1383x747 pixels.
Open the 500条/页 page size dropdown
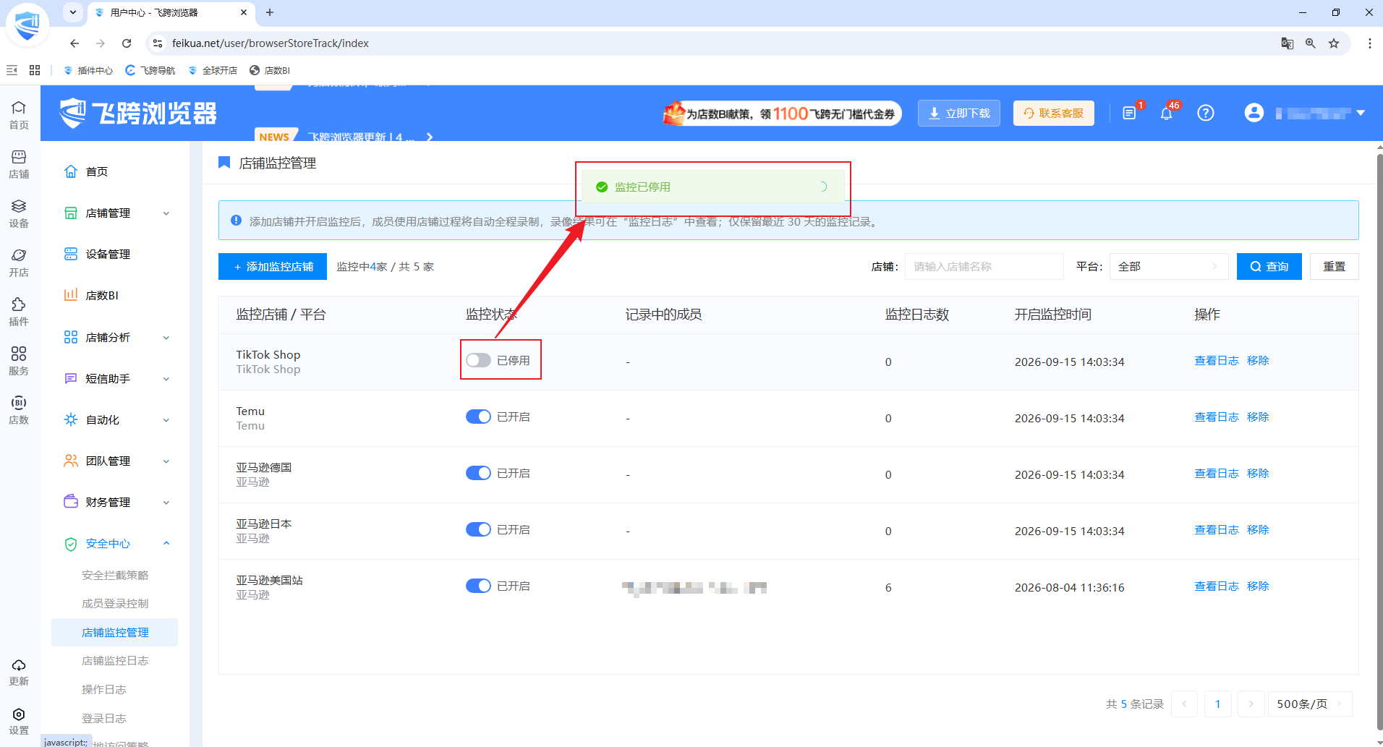tap(1310, 704)
